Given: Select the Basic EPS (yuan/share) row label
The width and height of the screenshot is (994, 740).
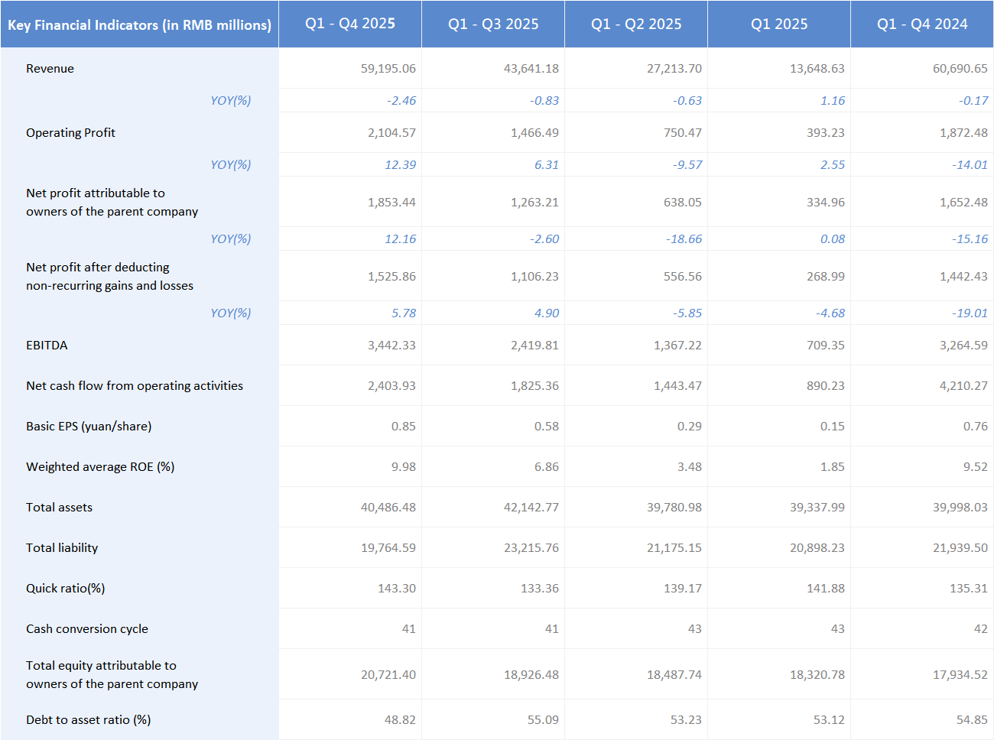Looking at the screenshot, I should (89, 427).
